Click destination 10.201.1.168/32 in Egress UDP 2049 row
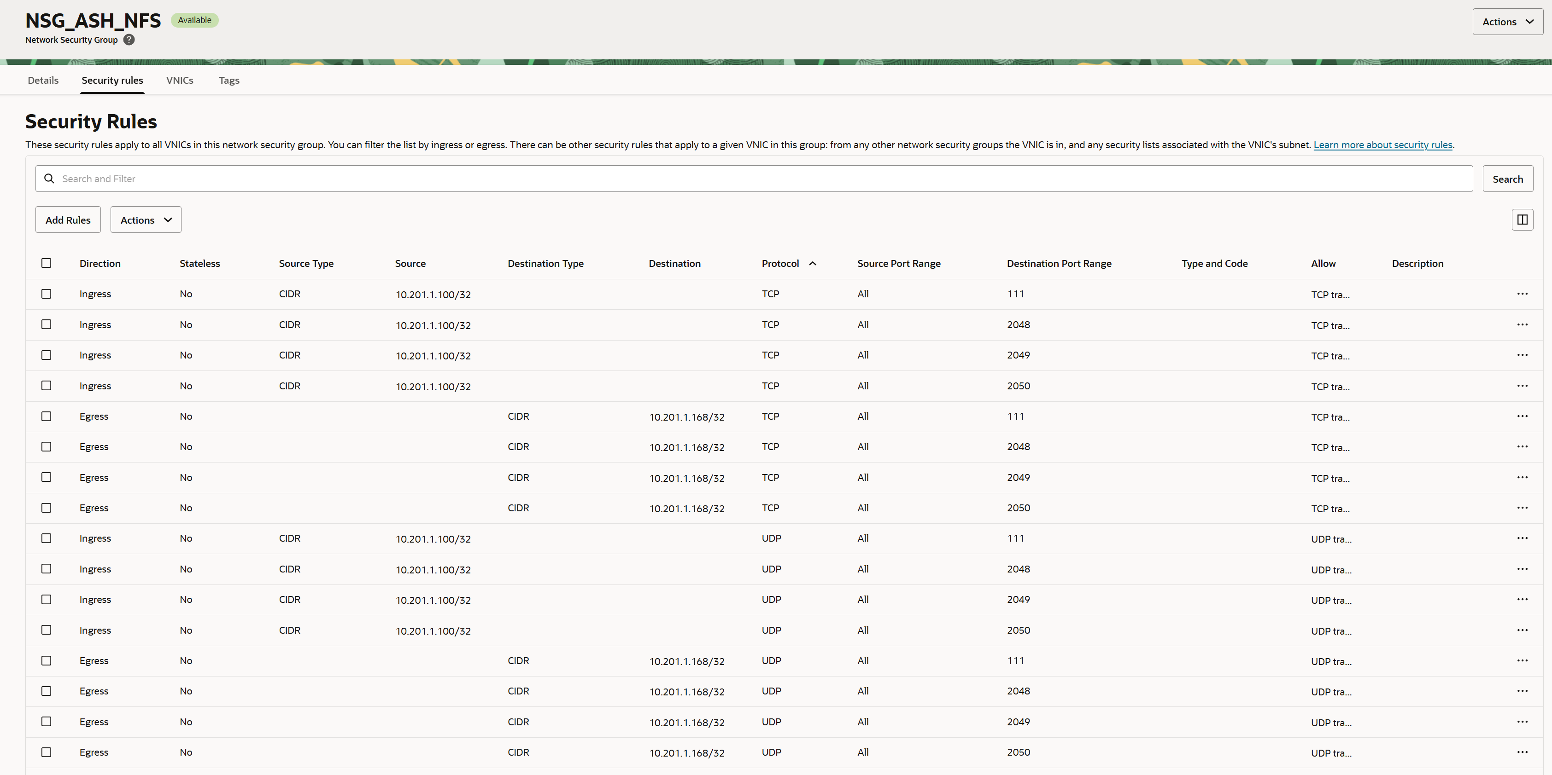 tap(687, 722)
